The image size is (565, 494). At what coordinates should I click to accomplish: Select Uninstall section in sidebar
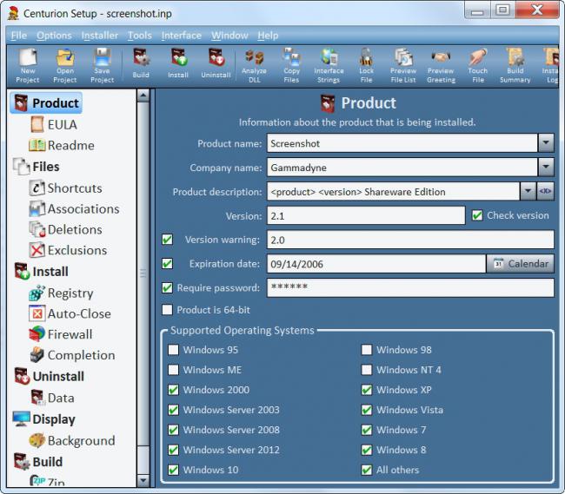49,376
